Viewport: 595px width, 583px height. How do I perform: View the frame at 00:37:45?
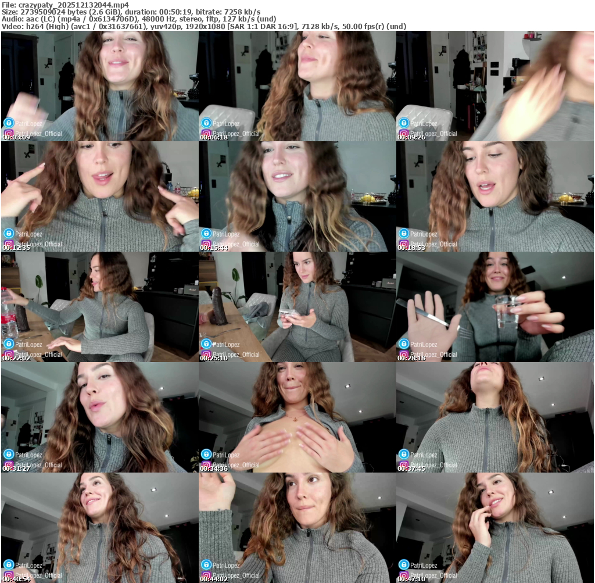495,417
